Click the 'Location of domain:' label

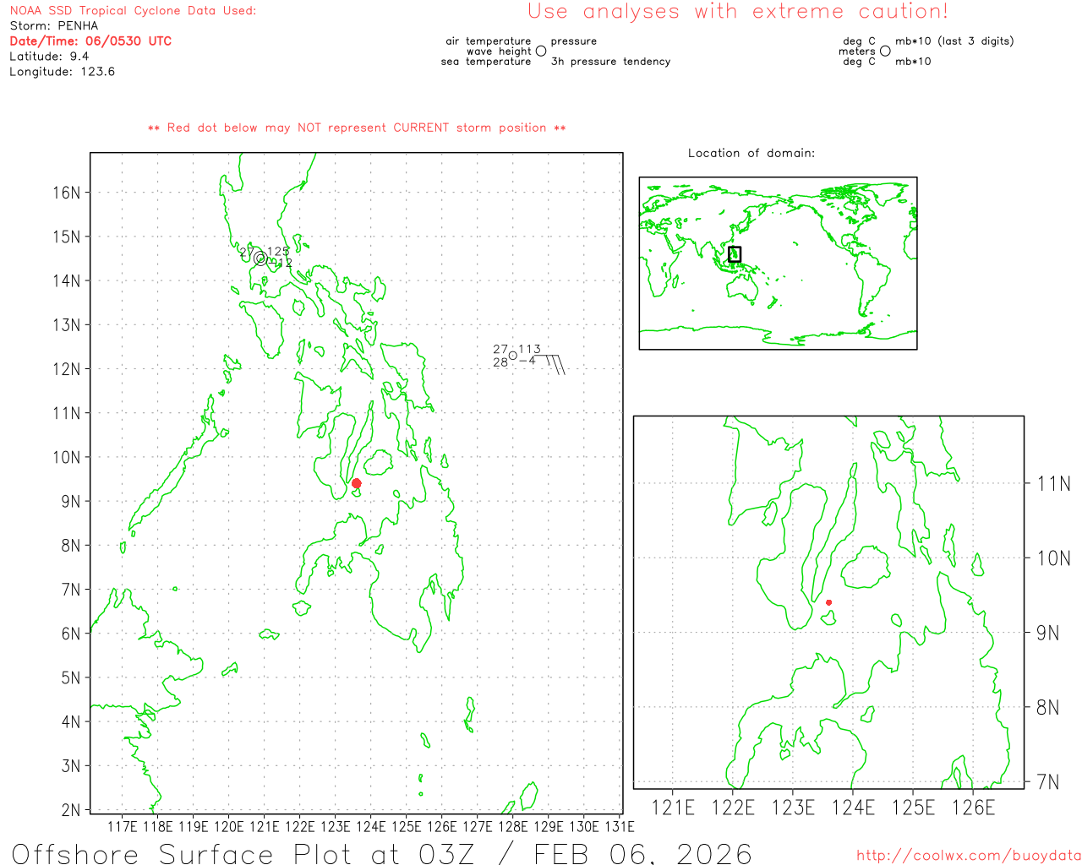click(751, 153)
